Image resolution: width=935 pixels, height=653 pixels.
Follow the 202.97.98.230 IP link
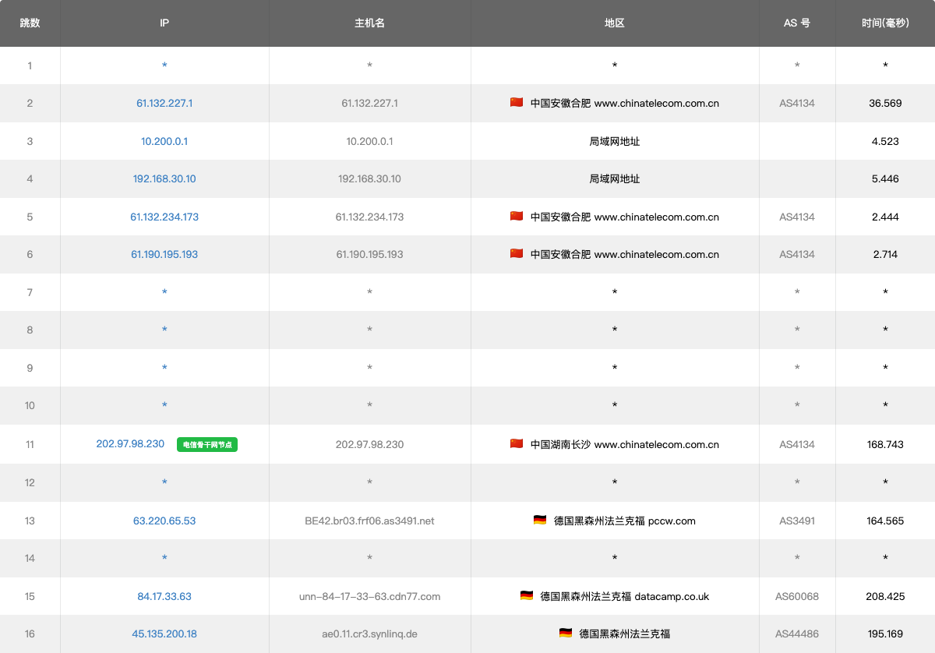(x=130, y=444)
